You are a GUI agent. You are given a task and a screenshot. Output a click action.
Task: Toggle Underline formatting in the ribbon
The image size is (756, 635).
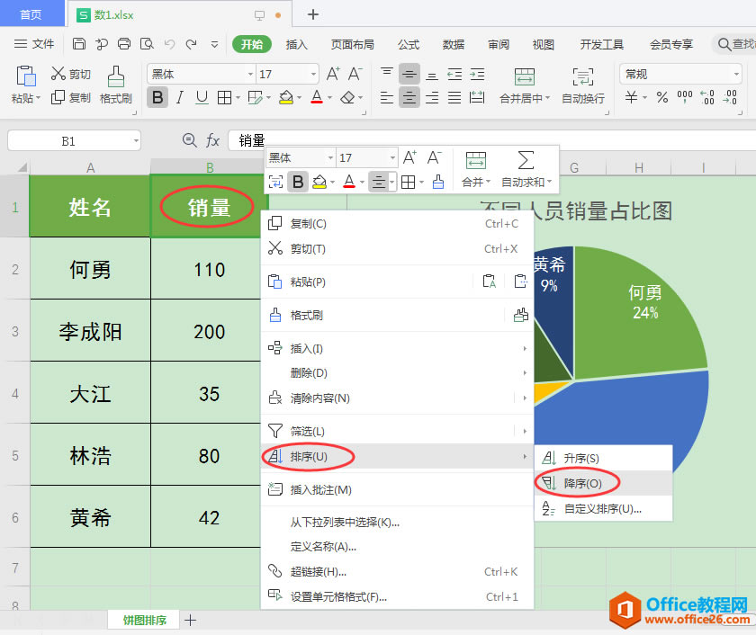click(202, 97)
